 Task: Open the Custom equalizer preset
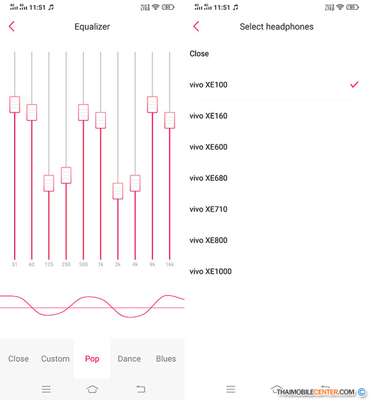tap(55, 359)
